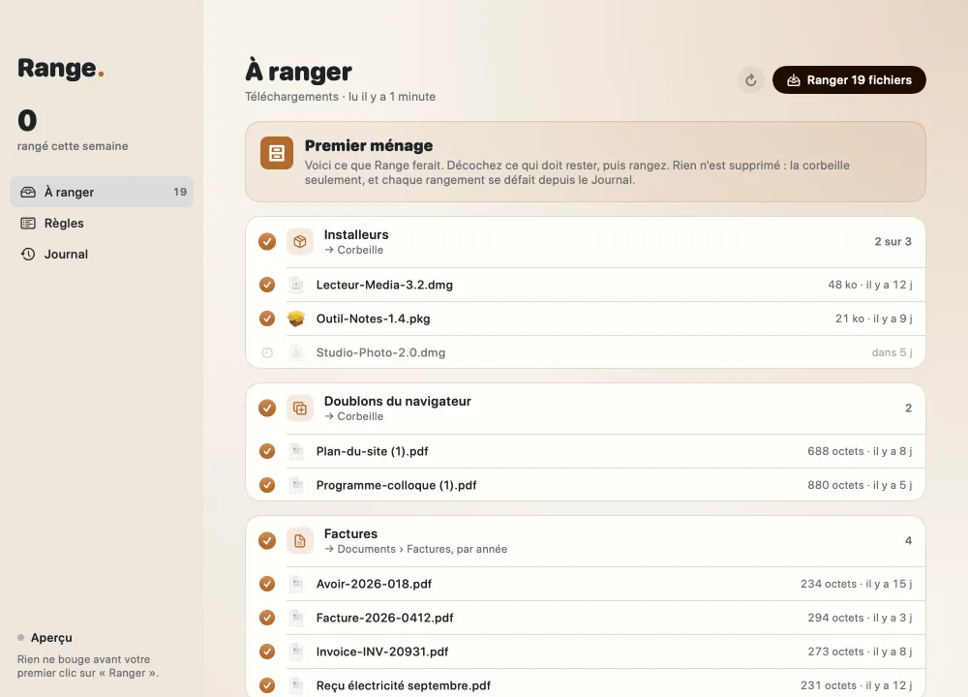Image resolution: width=968 pixels, height=697 pixels.
Task: Click the refresh icon beside Ranger 19 fichiers
Action: point(751,80)
